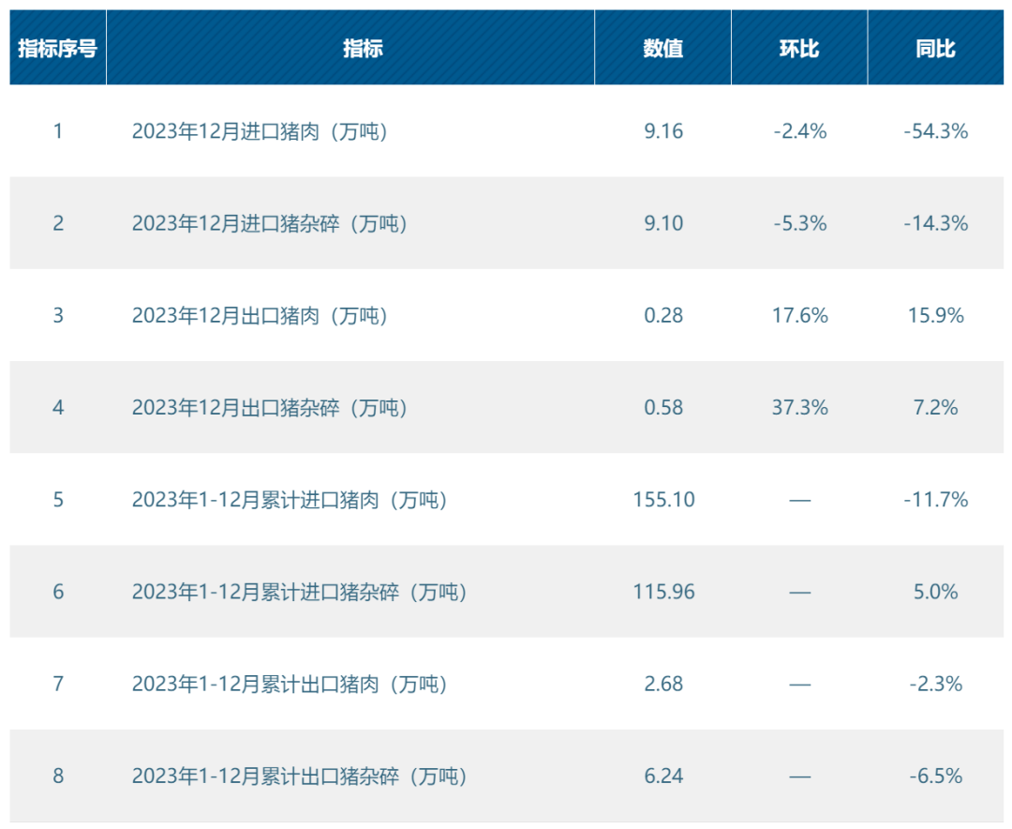This screenshot has width=1012, height=829.
Task: Select 2023年1-12月累计进口猪杂碎 indicator
Action: [300, 592]
